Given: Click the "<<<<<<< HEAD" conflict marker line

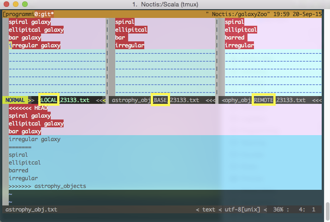Looking at the screenshot, I should (x=28, y=108).
